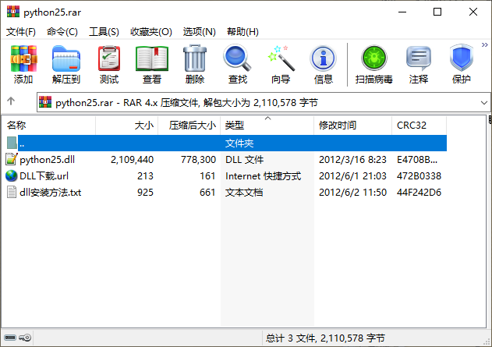The image size is (492, 347).
Task: Sort by 大小 column header
Action: click(127, 126)
